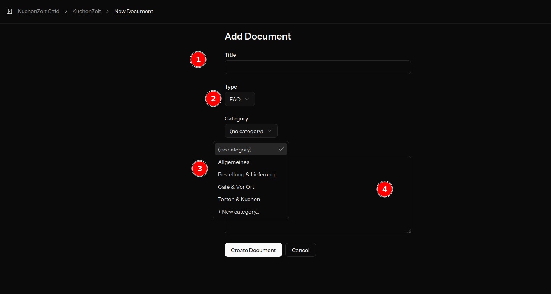551x294 pixels.
Task: Choose Torten & Kuchen category
Action: 251,199
